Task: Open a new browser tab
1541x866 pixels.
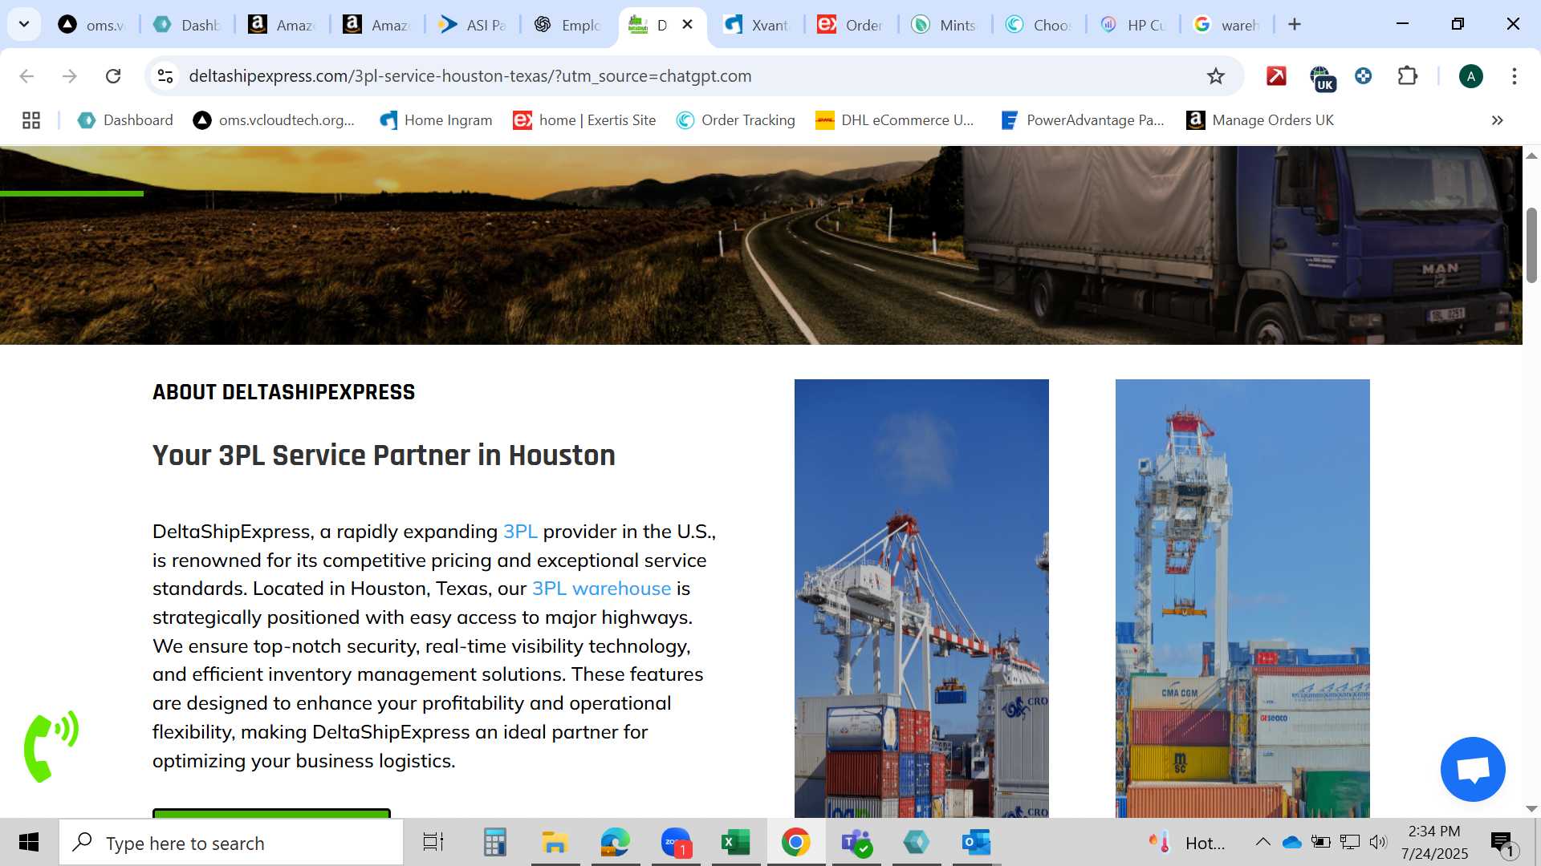Action: [1295, 25]
